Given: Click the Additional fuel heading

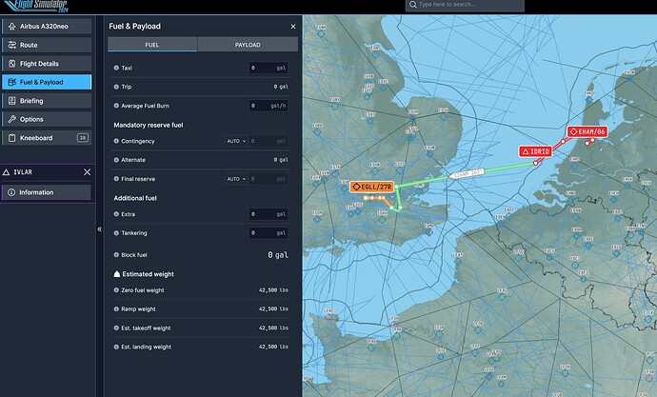Looking at the screenshot, I should tap(135, 198).
